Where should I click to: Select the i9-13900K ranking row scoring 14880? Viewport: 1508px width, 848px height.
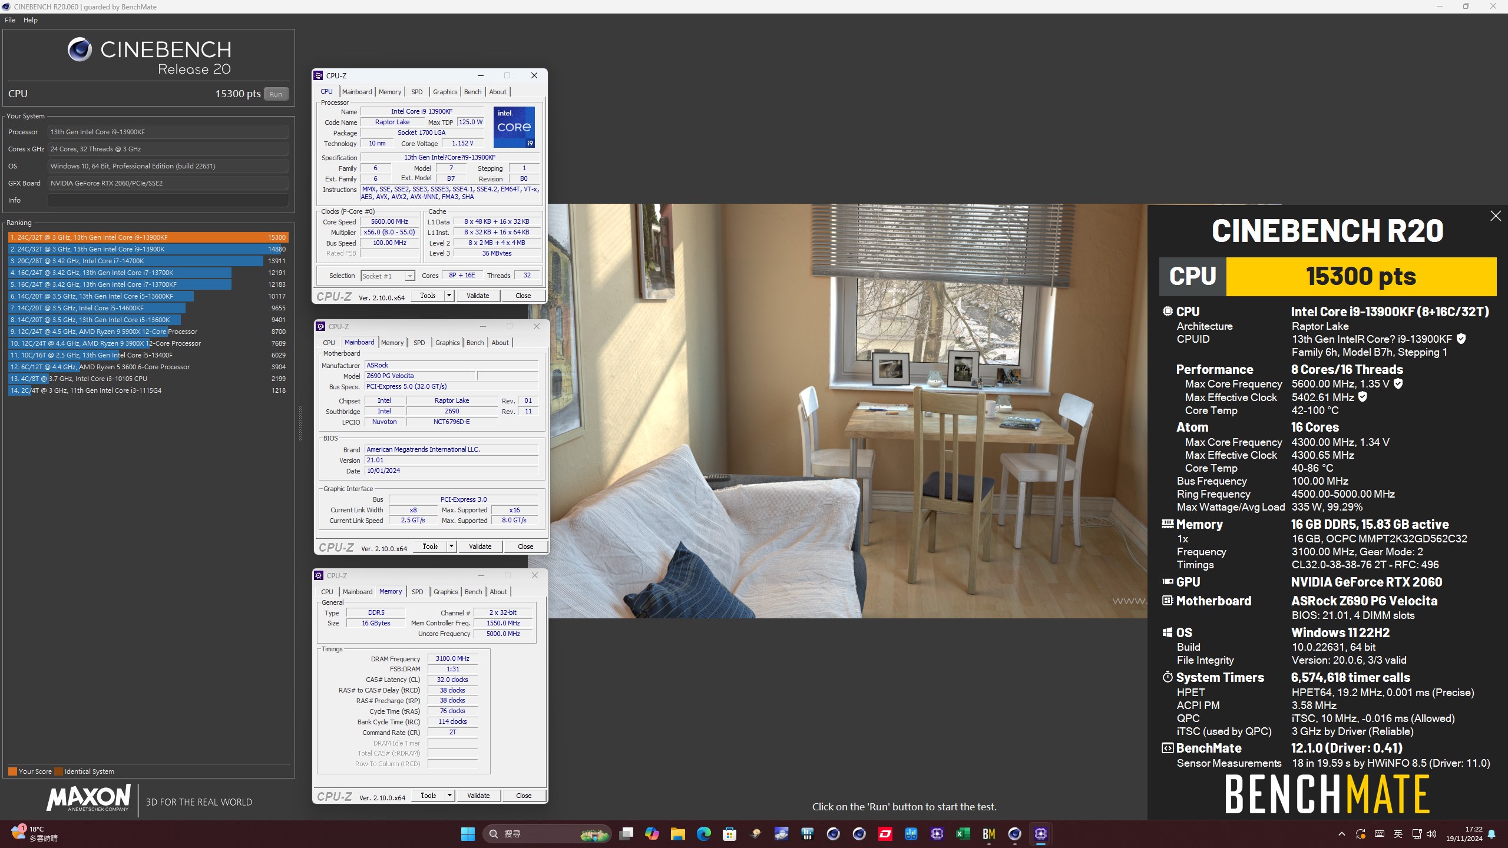click(147, 249)
